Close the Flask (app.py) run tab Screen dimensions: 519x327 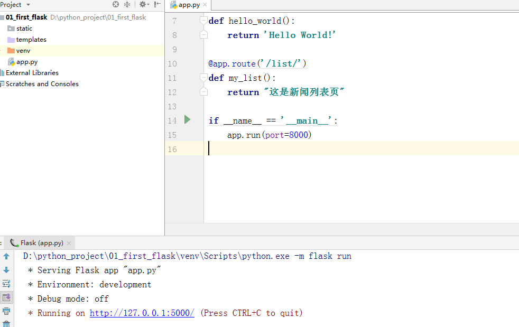pyautogui.click(x=69, y=243)
